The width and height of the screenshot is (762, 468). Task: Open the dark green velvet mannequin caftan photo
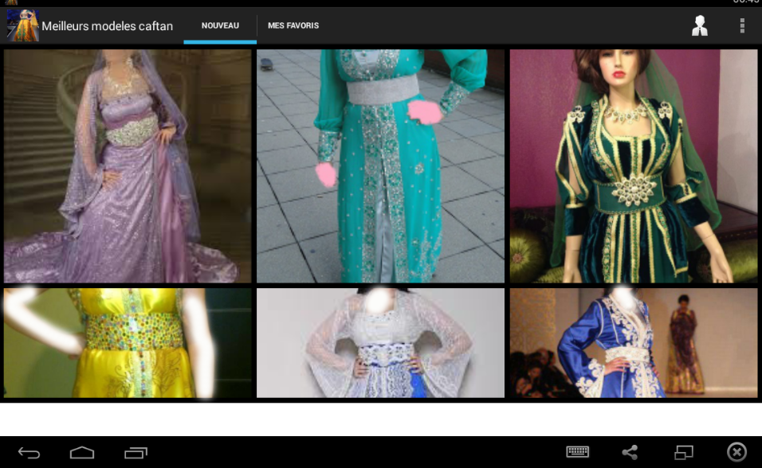point(633,166)
